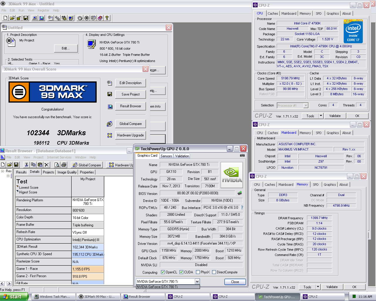Switch to Sensors tab in GPU-Z
376x301 pixels.
click(166, 156)
